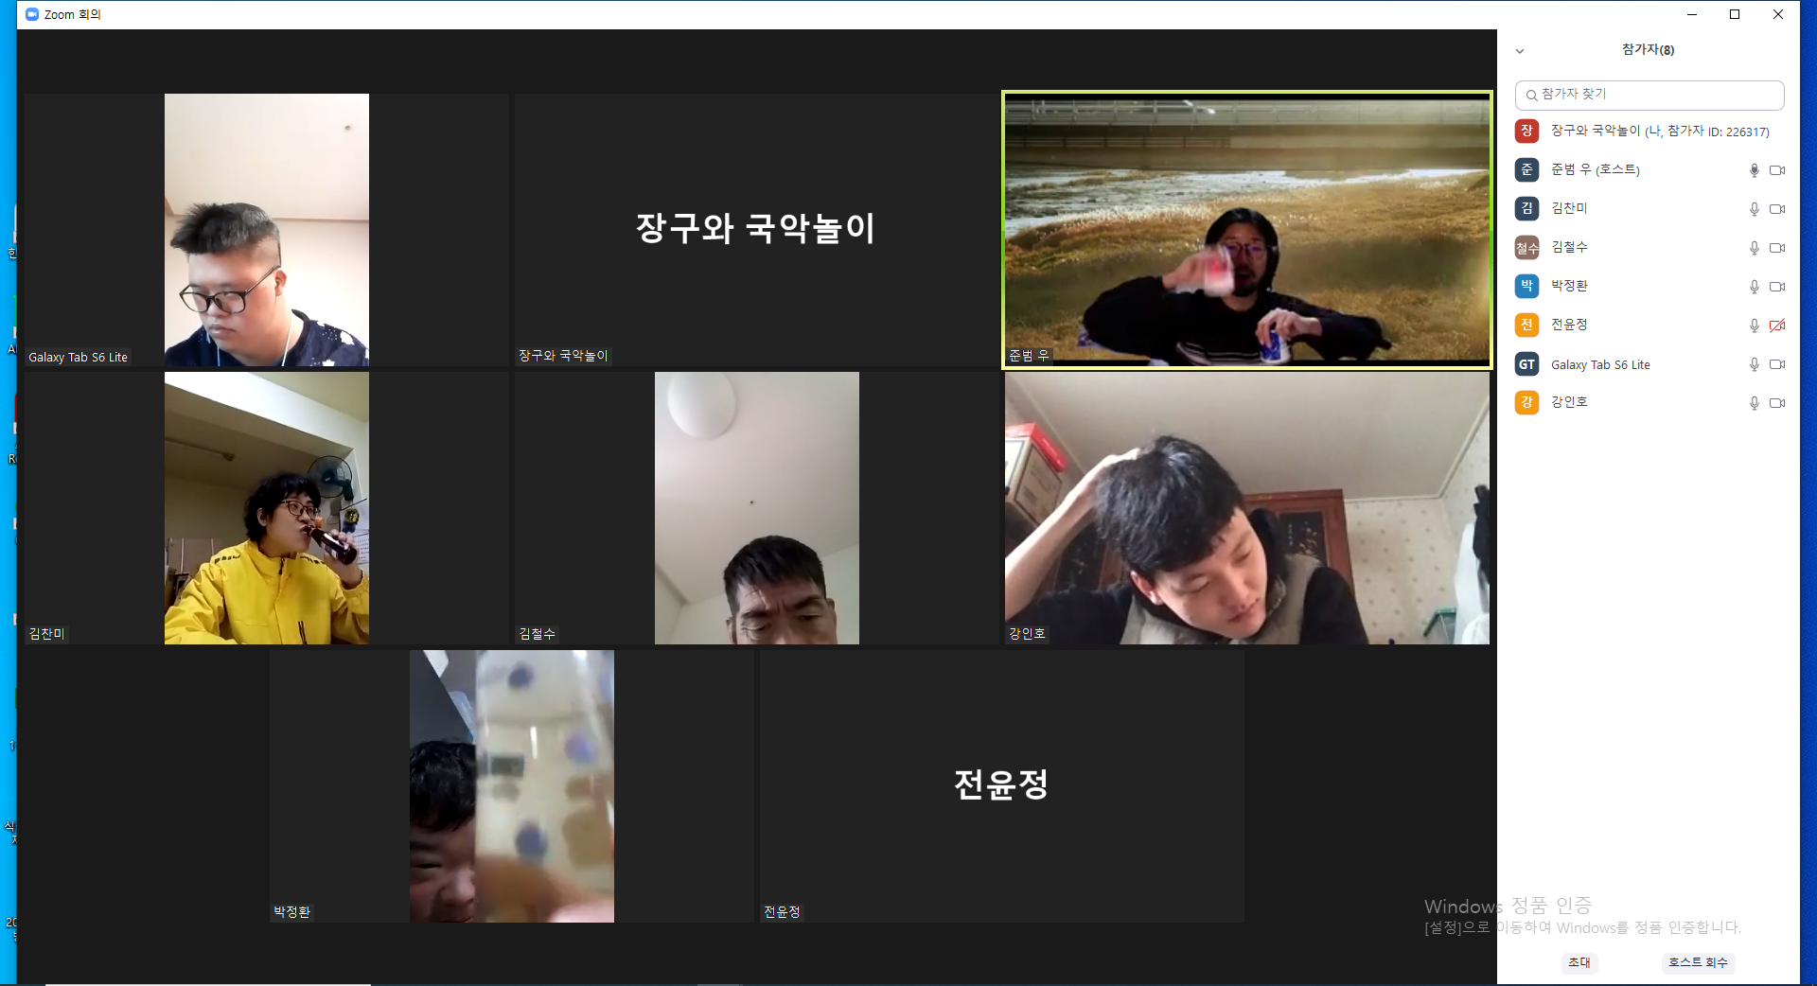Click the camera icon for Galaxy Tab S6 Lite
This screenshot has width=1817, height=986.
pyautogui.click(x=1777, y=364)
